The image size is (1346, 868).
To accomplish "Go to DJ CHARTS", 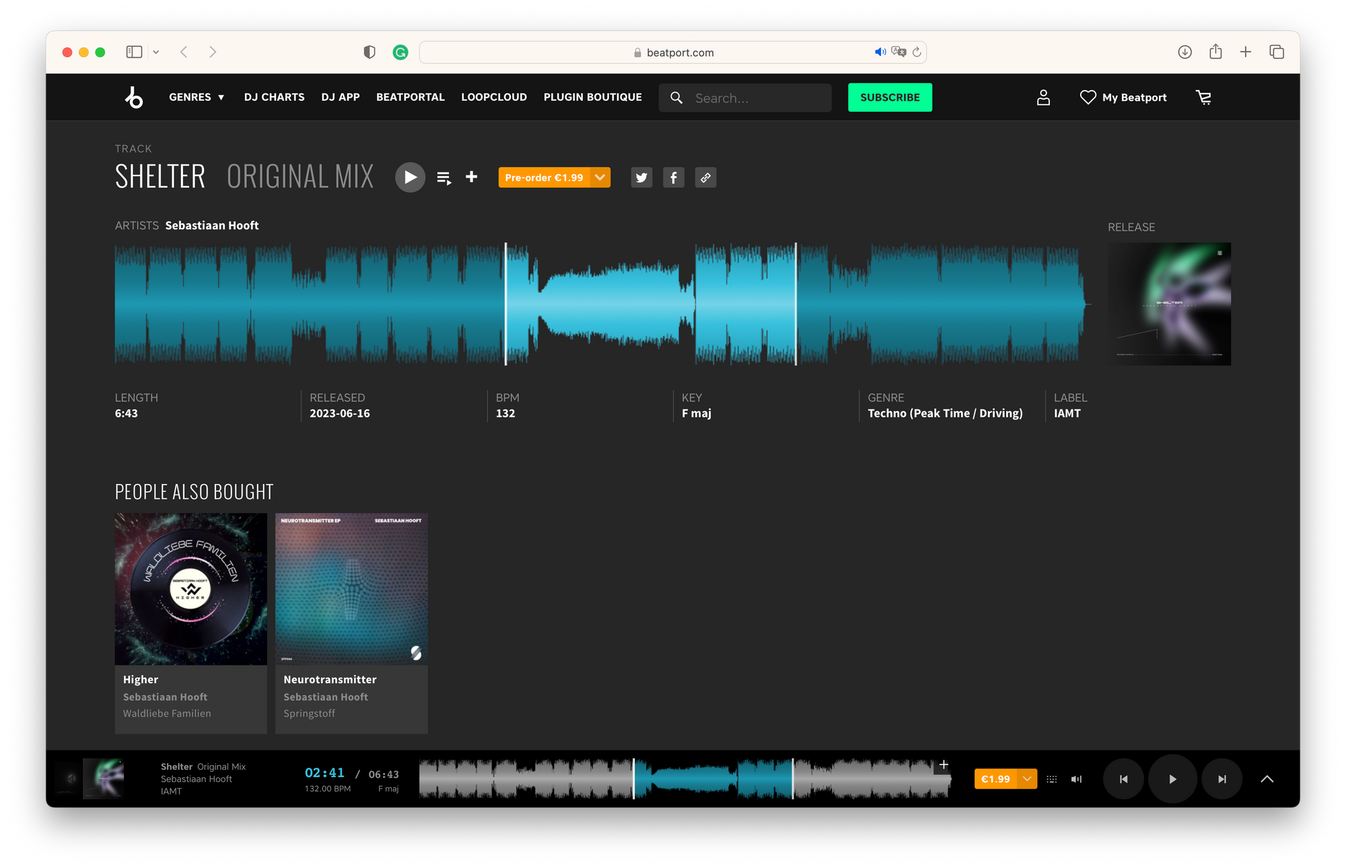I will coord(274,97).
